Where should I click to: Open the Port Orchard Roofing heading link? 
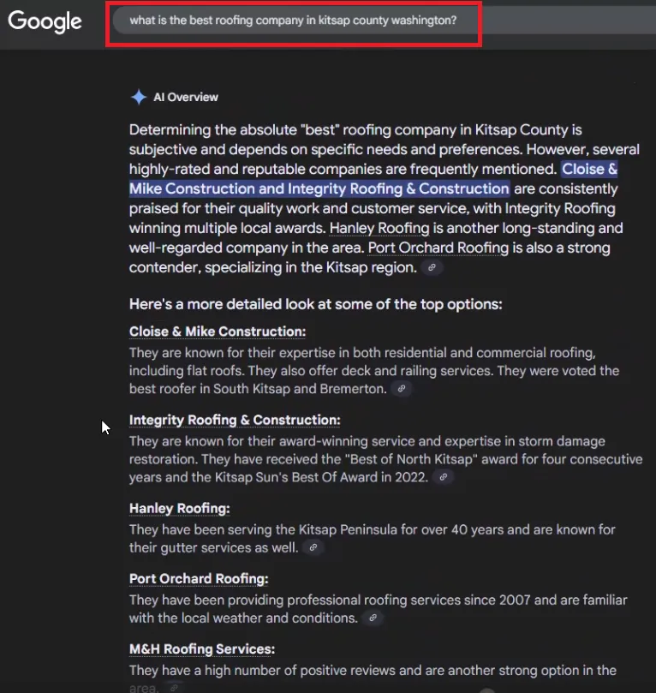199,578
